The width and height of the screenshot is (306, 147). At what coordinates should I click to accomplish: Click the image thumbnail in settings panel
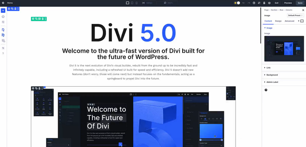[x=284, y=49]
